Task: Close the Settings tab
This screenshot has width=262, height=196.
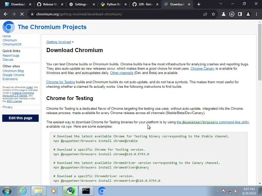Action: click(94, 5)
